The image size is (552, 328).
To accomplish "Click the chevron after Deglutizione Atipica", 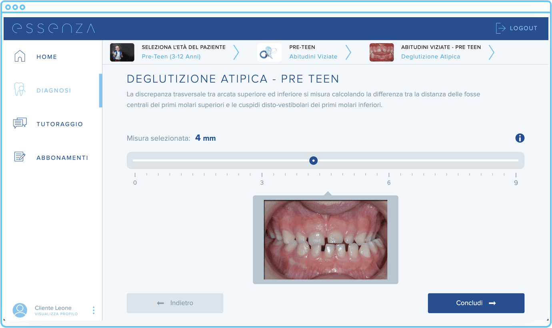I will (492, 52).
